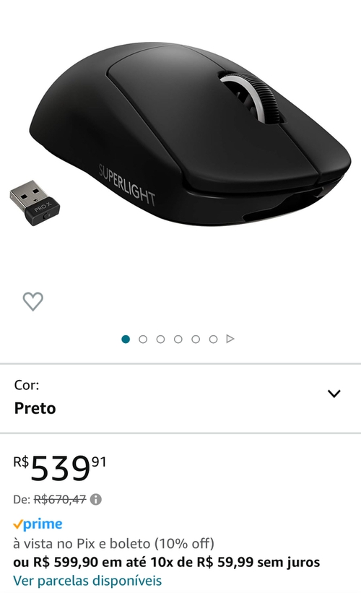Open the Cor: Preto selector

point(180,398)
